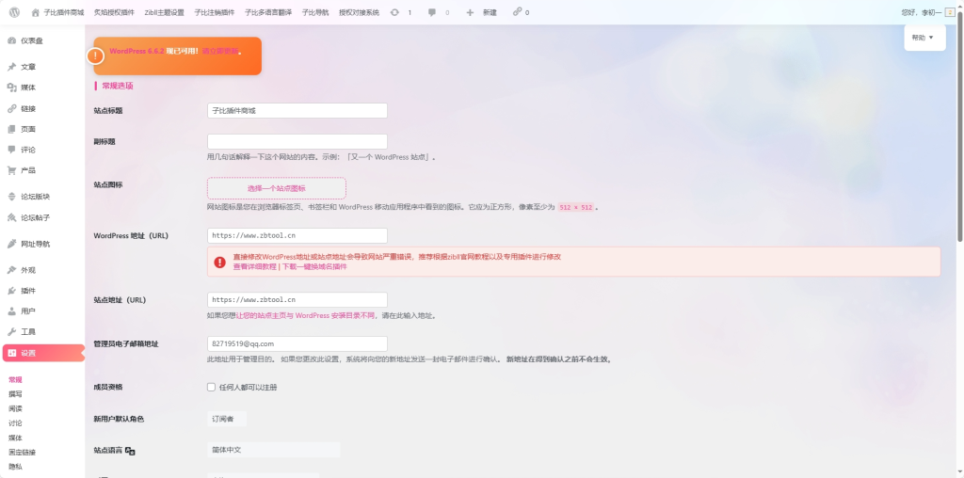Click 下载一键换域名插件 link
The image size is (964, 478).
coord(314,266)
